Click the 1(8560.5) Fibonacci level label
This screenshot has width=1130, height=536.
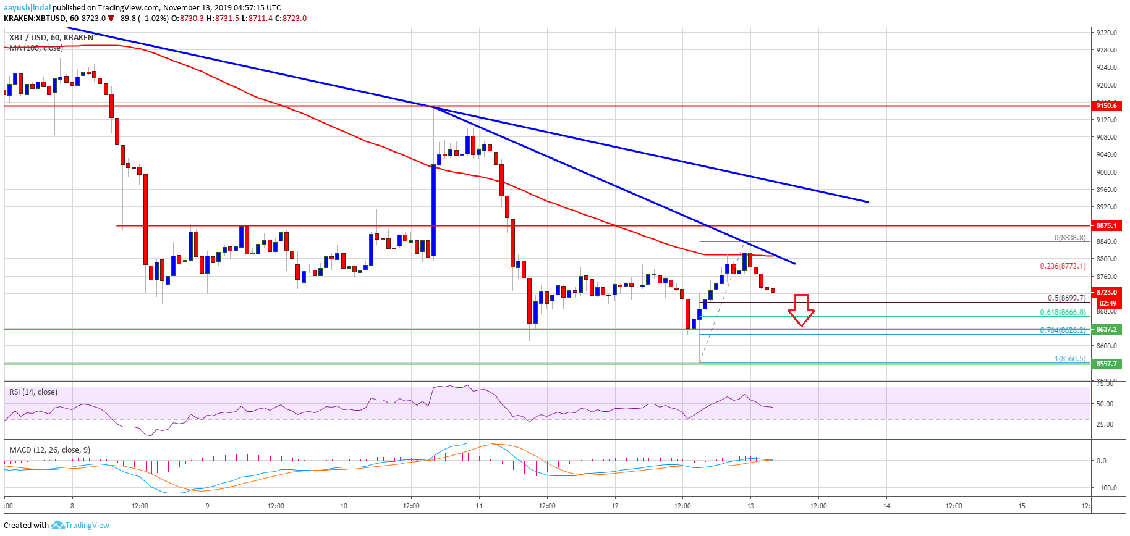click(1070, 359)
